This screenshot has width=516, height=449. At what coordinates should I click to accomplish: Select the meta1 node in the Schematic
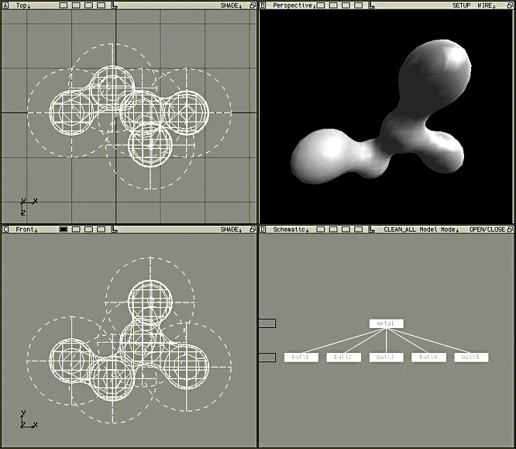point(386,323)
